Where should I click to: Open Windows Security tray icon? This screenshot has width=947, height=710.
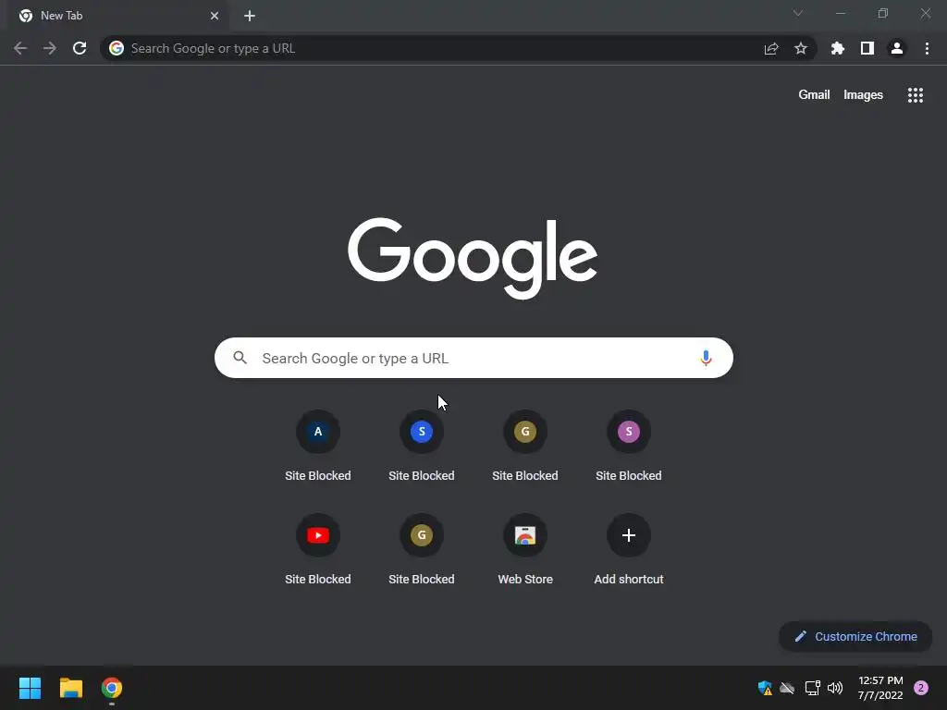[x=765, y=688]
